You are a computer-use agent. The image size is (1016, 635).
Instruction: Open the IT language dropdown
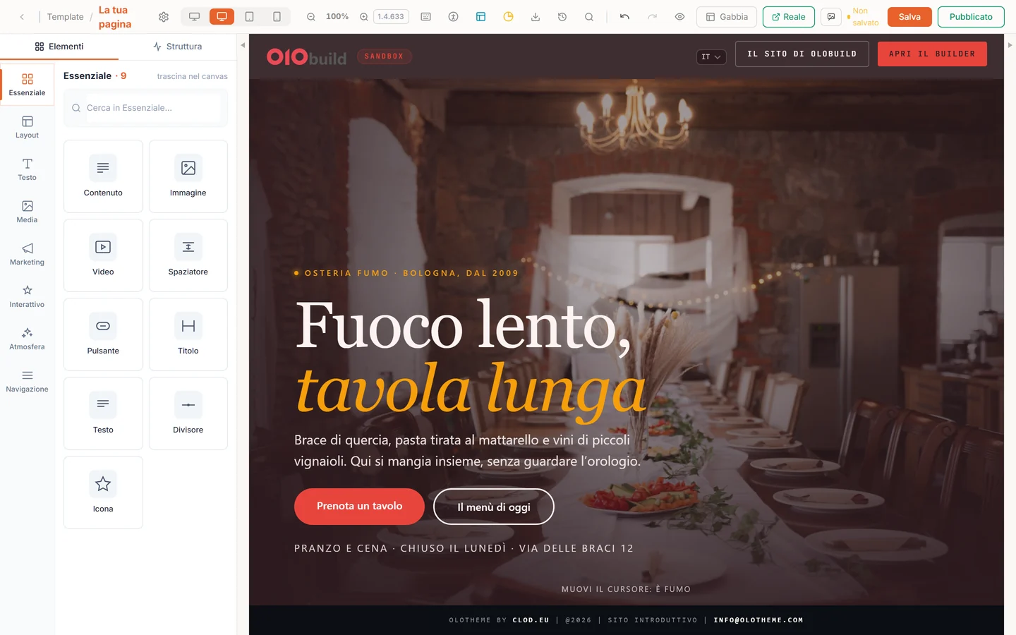pyautogui.click(x=711, y=56)
